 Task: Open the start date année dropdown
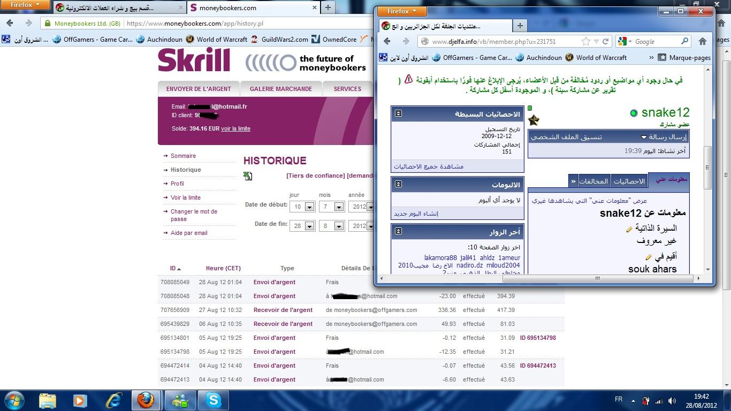370,207
